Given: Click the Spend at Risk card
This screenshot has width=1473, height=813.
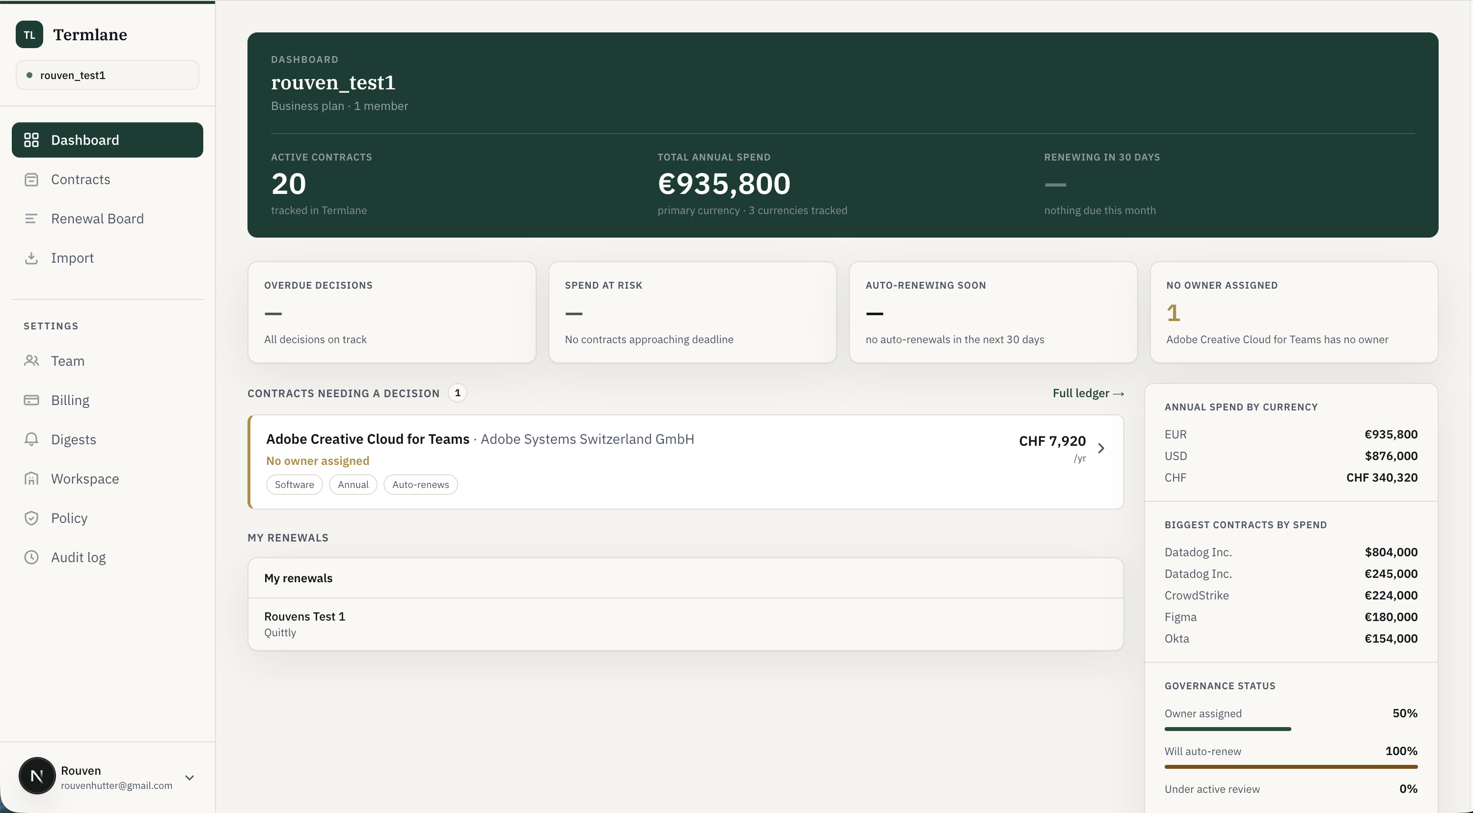Looking at the screenshot, I should (x=692, y=312).
